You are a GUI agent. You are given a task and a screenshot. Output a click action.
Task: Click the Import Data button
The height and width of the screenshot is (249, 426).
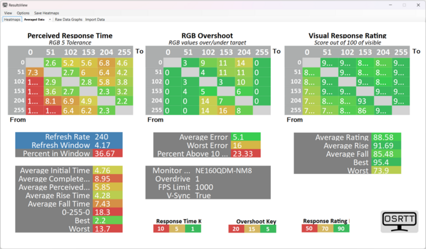[95, 20]
